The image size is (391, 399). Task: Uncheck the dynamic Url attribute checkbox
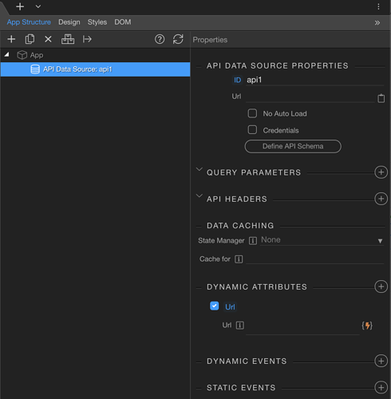(x=214, y=306)
